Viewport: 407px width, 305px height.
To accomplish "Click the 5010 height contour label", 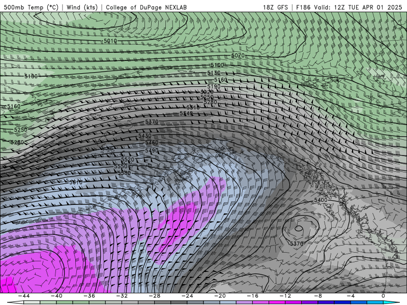I will pos(110,41).
